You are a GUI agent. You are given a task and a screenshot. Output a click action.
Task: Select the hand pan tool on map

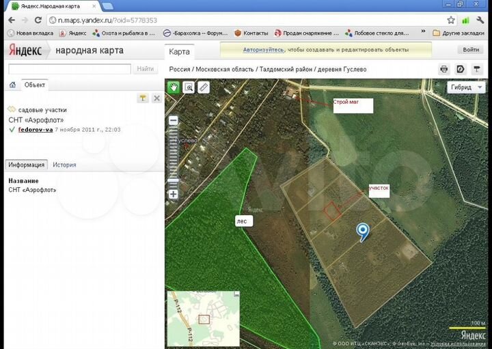click(x=174, y=87)
